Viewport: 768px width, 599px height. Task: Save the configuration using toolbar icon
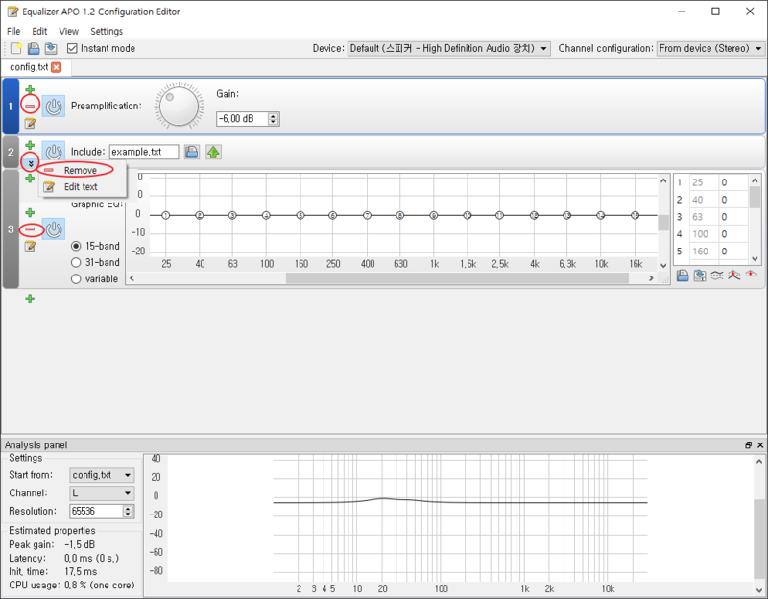coord(51,48)
